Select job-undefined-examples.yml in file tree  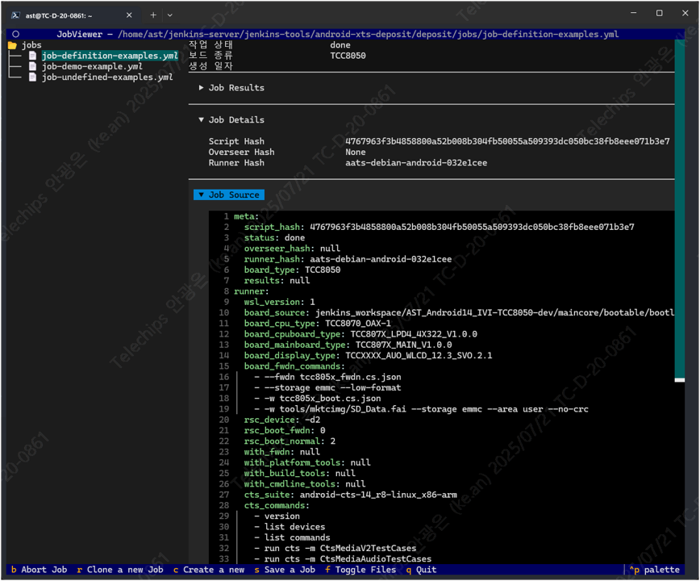pyautogui.click(x=107, y=77)
